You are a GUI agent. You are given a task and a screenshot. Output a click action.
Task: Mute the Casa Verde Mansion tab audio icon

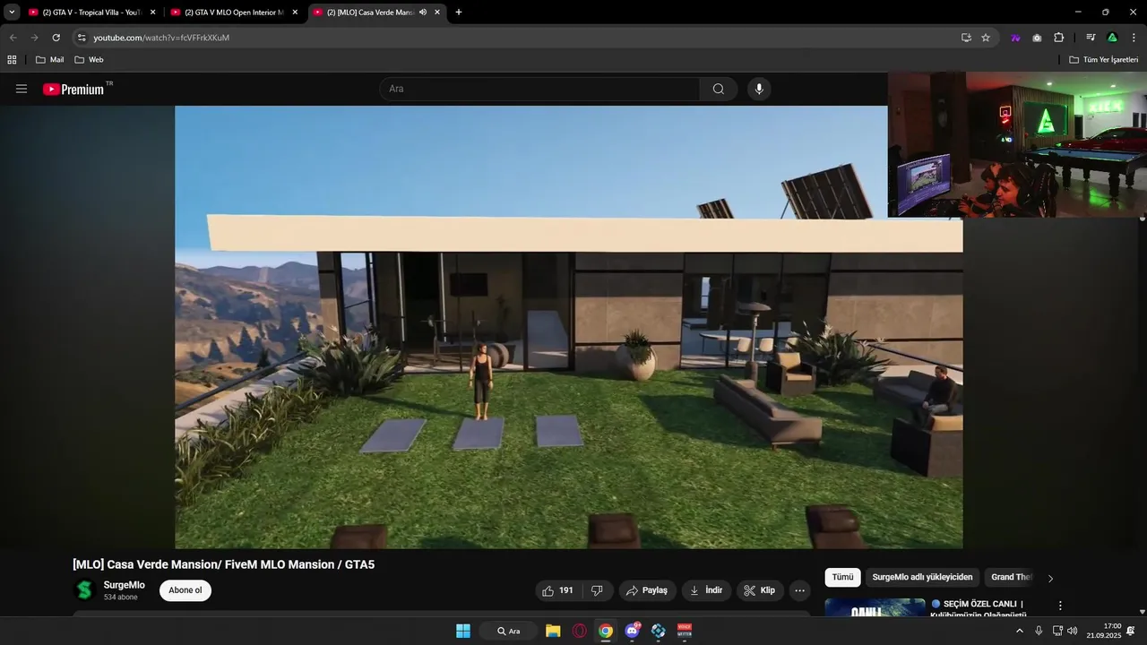point(423,13)
